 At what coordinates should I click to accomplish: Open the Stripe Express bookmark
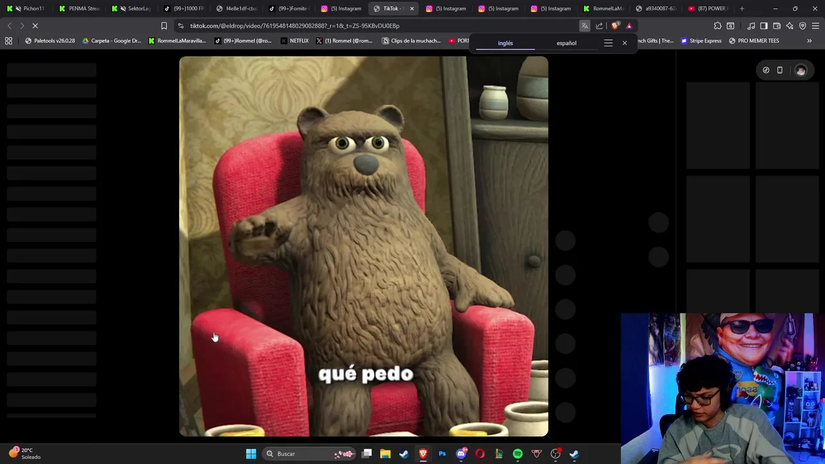701,41
